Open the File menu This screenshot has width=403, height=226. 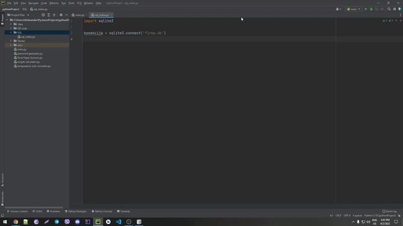point(9,3)
